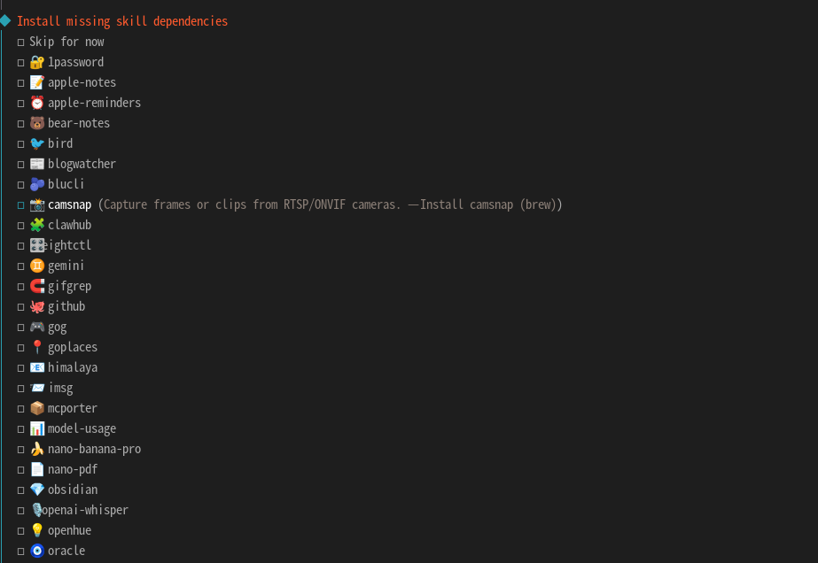The height and width of the screenshot is (563, 818).
Task: Click the highlighted camsnap description text
Action: pyautogui.click(x=330, y=204)
